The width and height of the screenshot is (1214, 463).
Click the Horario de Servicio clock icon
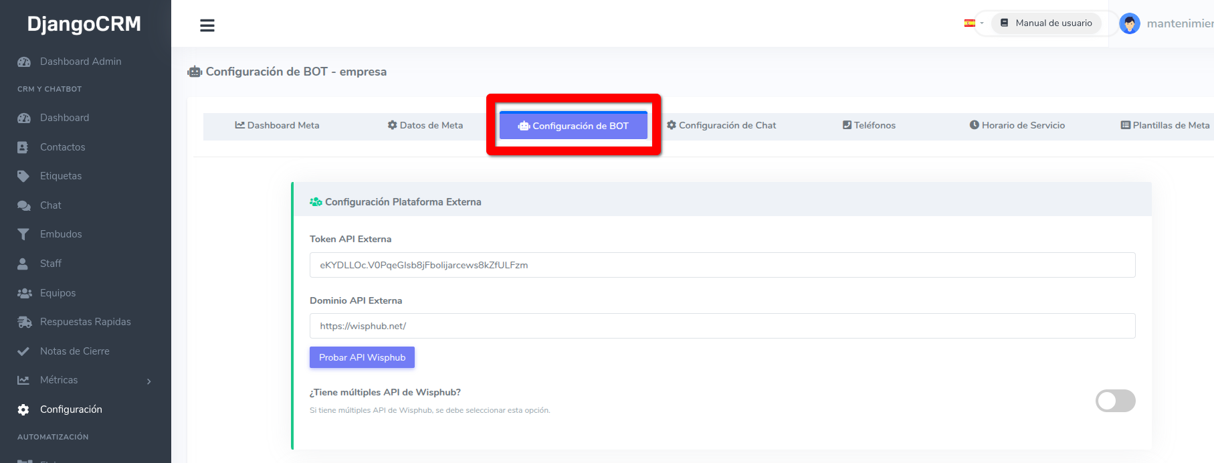[x=975, y=125]
